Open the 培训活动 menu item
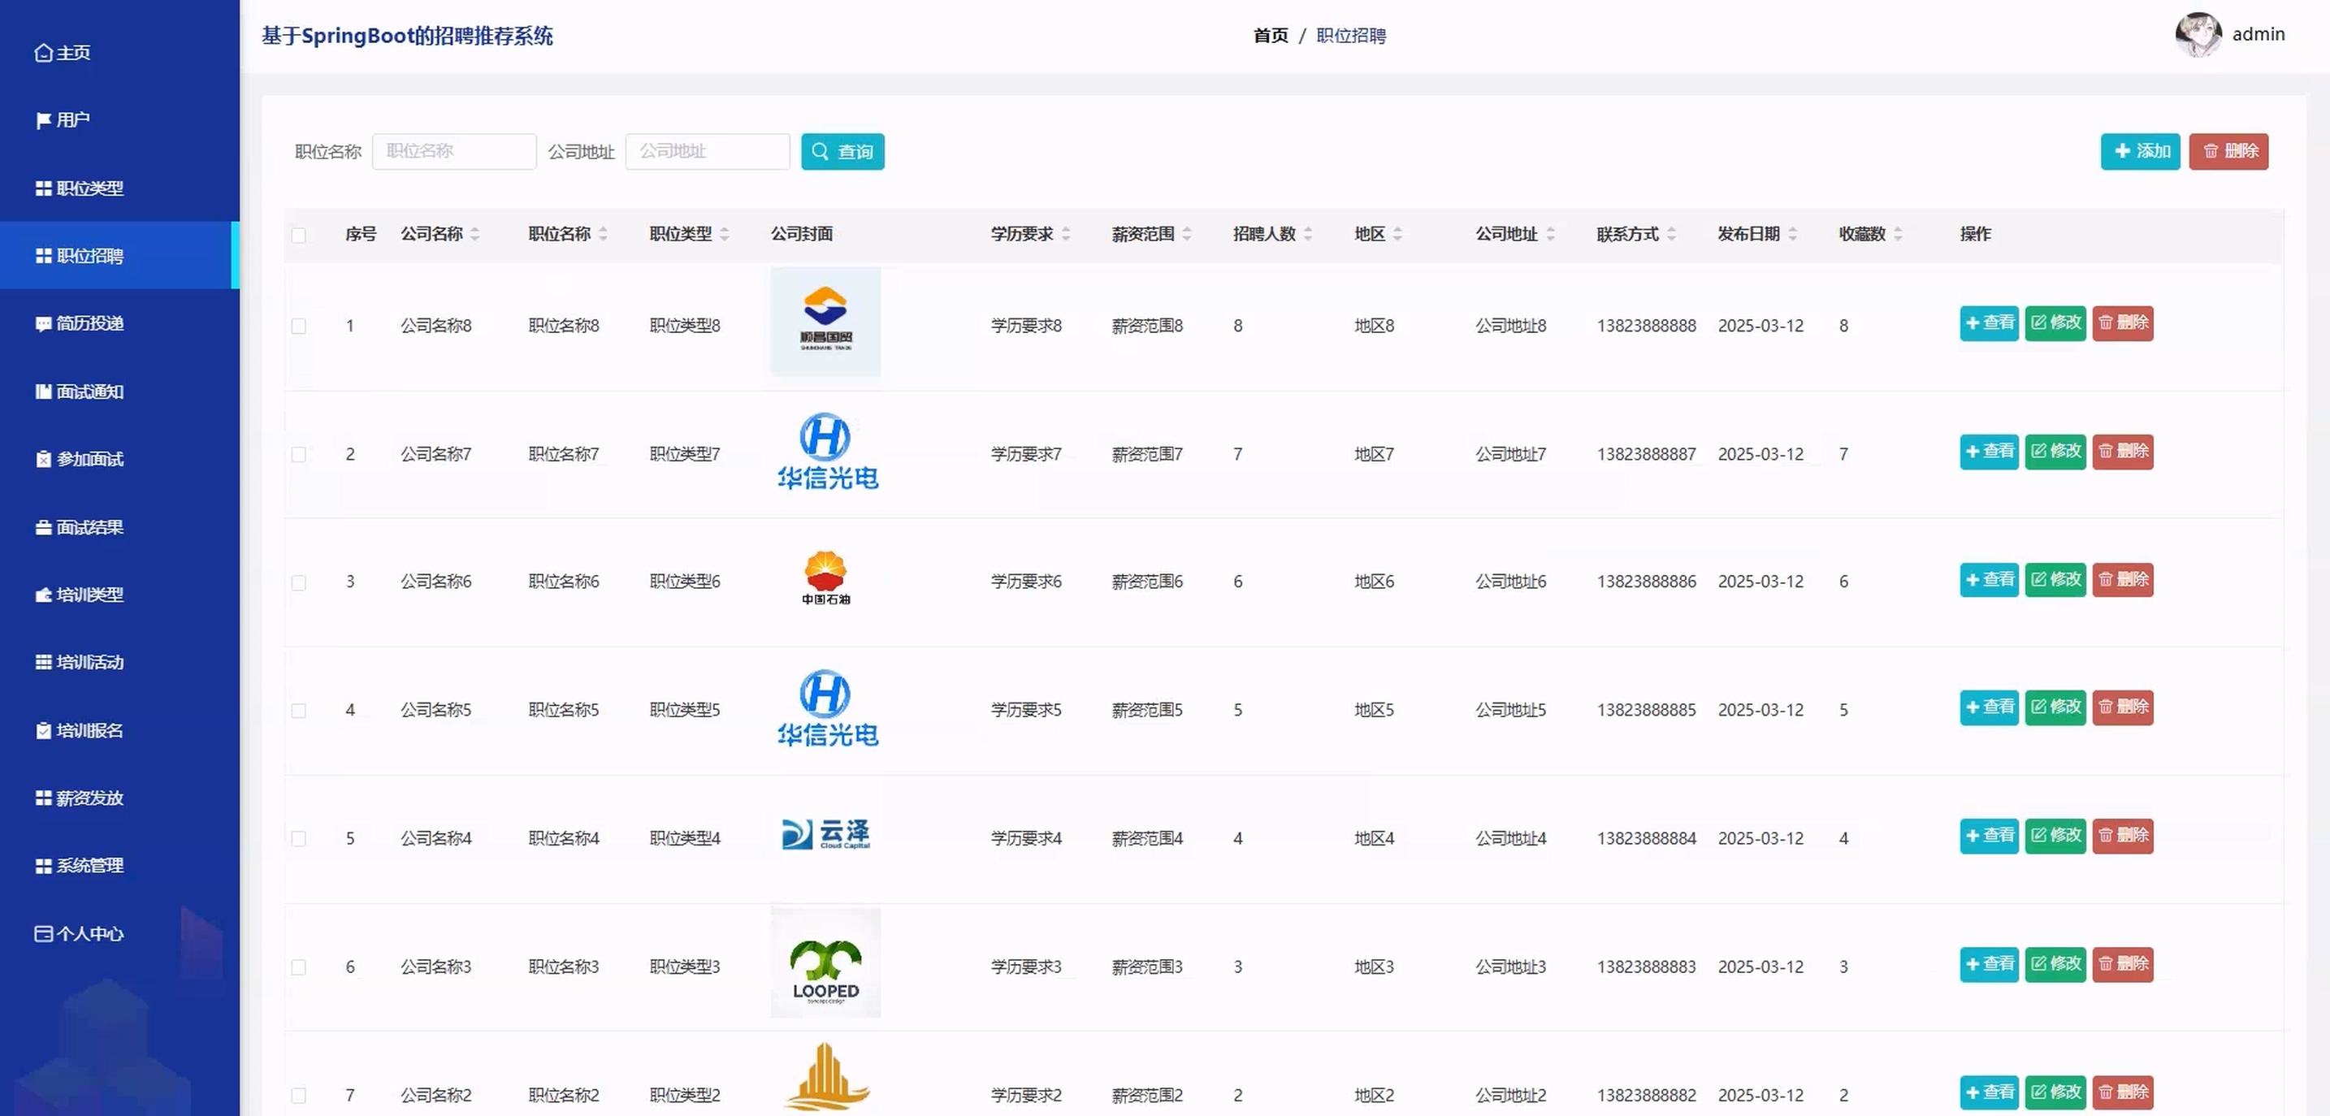Screen dimensions: 2330x1116 coord(89,662)
